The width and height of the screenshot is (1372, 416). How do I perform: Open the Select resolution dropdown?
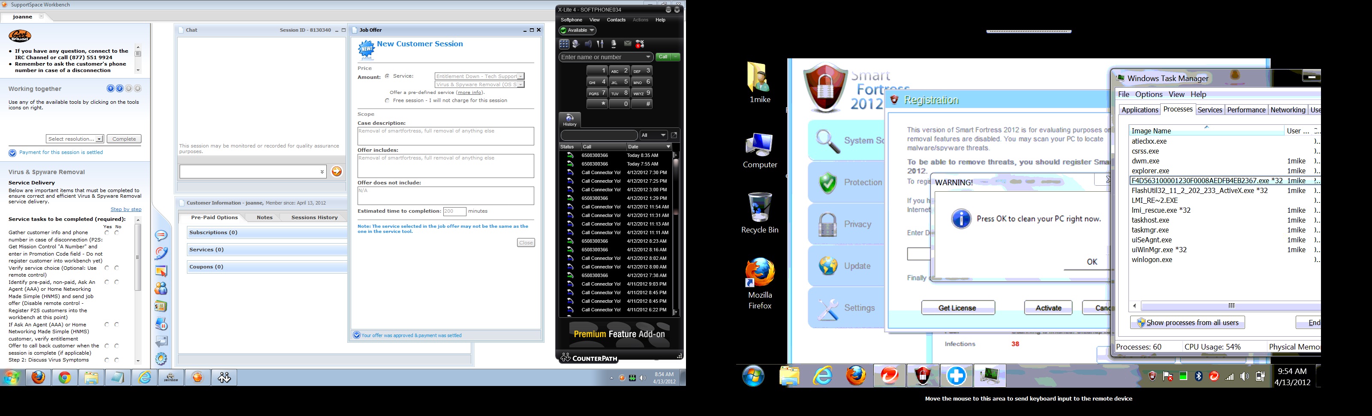coord(75,139)
